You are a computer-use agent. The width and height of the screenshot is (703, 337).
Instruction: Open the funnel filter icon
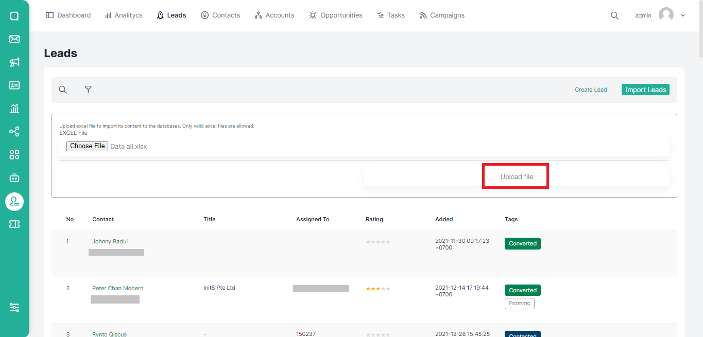pyautogui.click(x=88, y=90)
